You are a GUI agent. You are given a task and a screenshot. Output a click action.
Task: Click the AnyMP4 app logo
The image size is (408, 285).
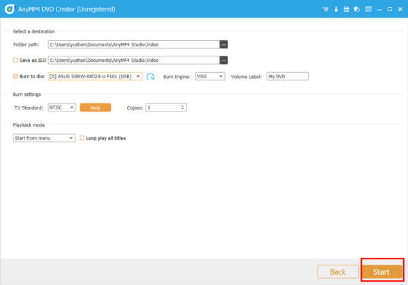click(x=10, y=9)
